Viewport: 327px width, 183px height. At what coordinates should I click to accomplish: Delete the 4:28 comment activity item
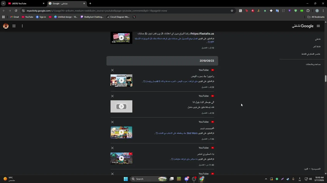[x=112, y=70]
